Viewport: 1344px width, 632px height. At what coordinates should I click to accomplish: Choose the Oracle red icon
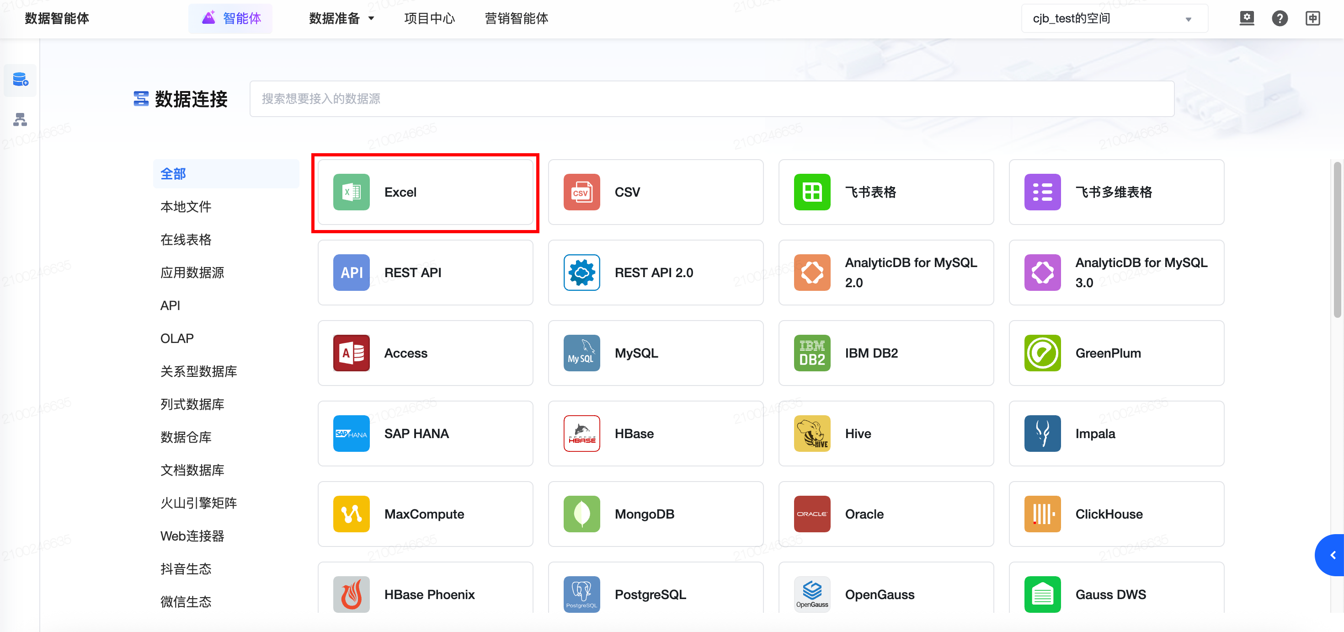tap(812, 514)
